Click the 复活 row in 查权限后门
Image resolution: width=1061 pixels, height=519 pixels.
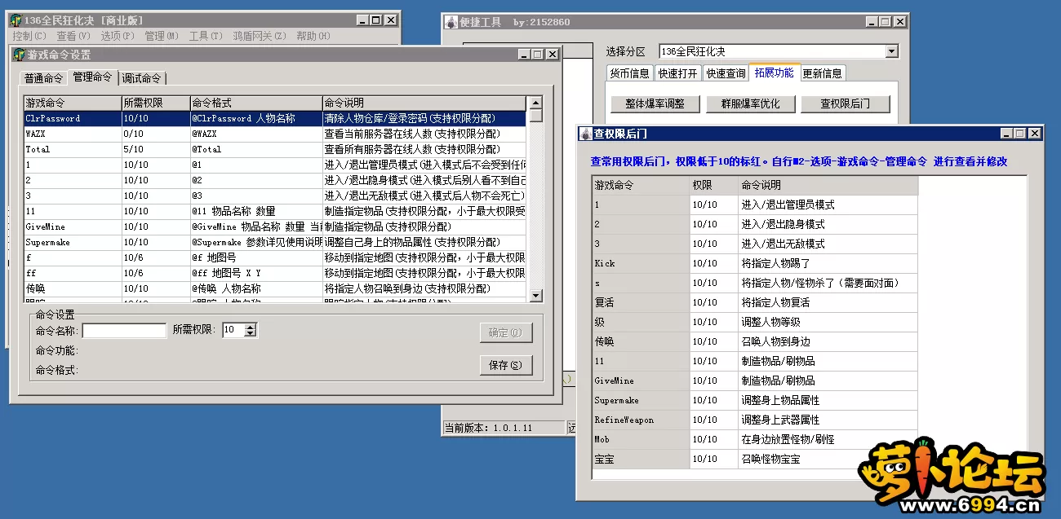point(755,302)
